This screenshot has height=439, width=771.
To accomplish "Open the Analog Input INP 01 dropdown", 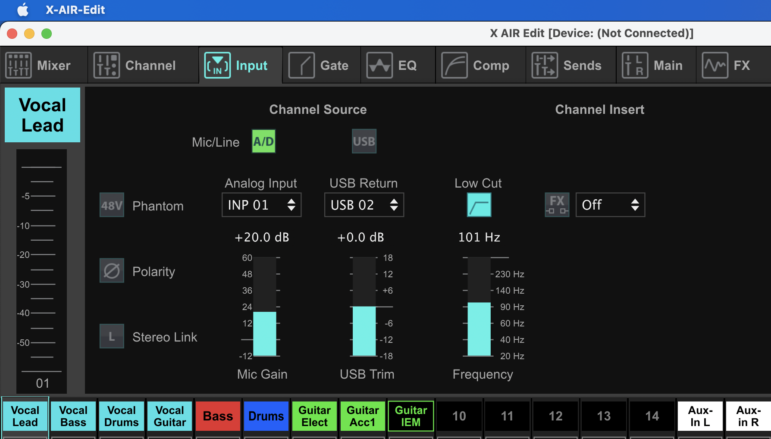I will [261, 205].
